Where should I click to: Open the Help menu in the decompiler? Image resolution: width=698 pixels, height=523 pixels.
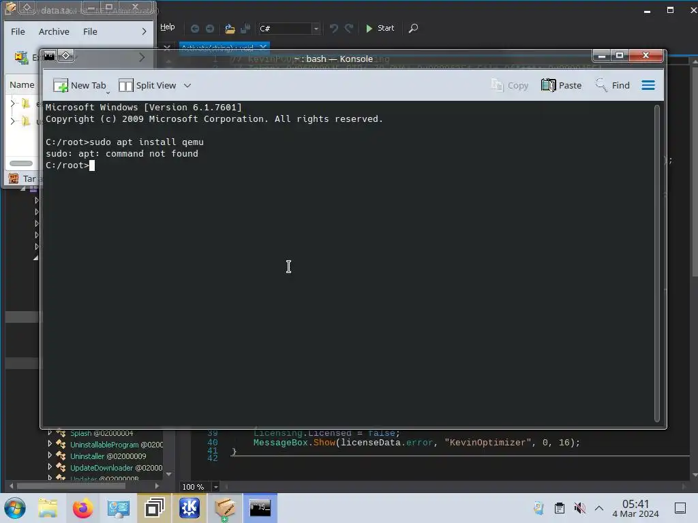point(168,27)
